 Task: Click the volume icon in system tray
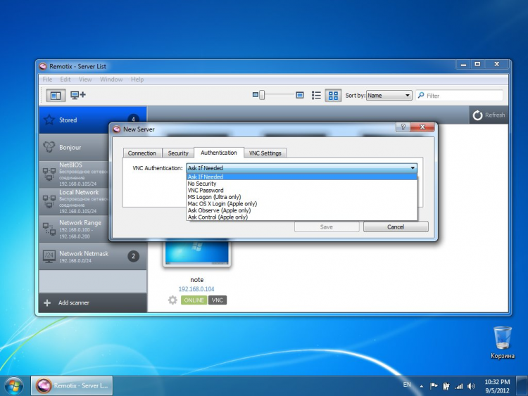471,386
